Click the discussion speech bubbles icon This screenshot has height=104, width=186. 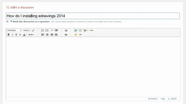pos(8,7)
